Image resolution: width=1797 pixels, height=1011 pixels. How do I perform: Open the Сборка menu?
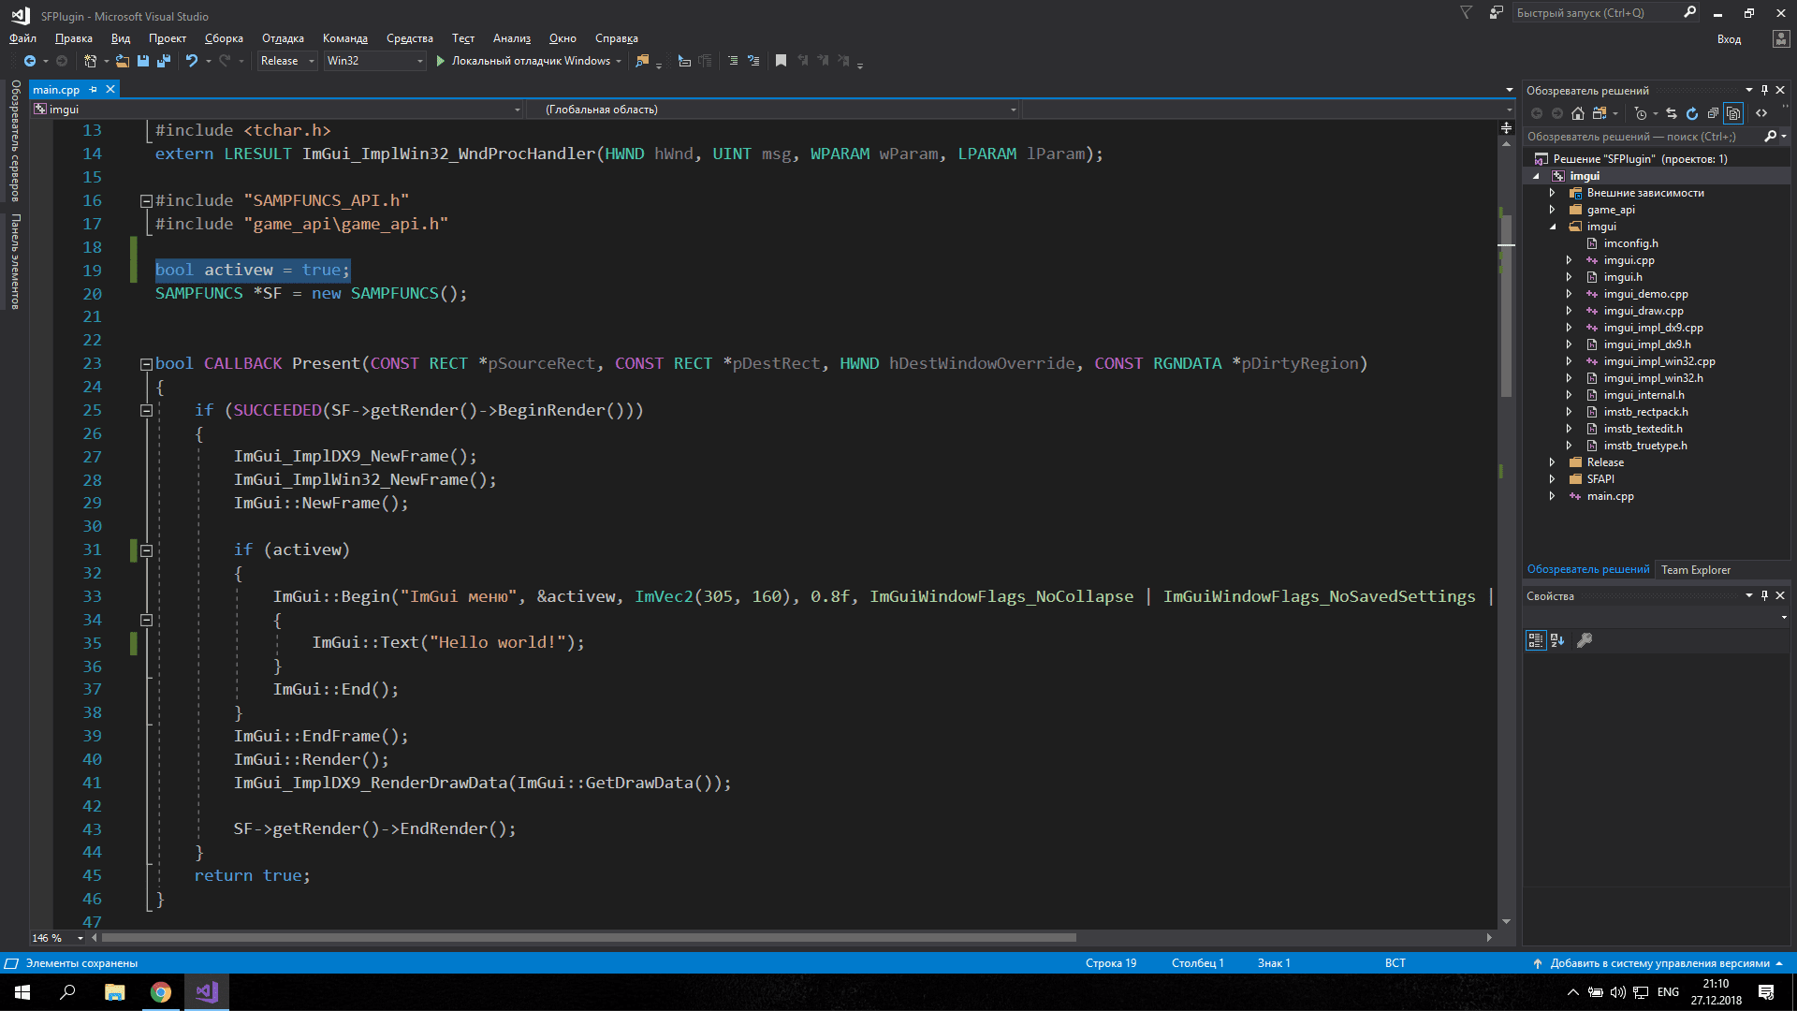coord(224,38)
